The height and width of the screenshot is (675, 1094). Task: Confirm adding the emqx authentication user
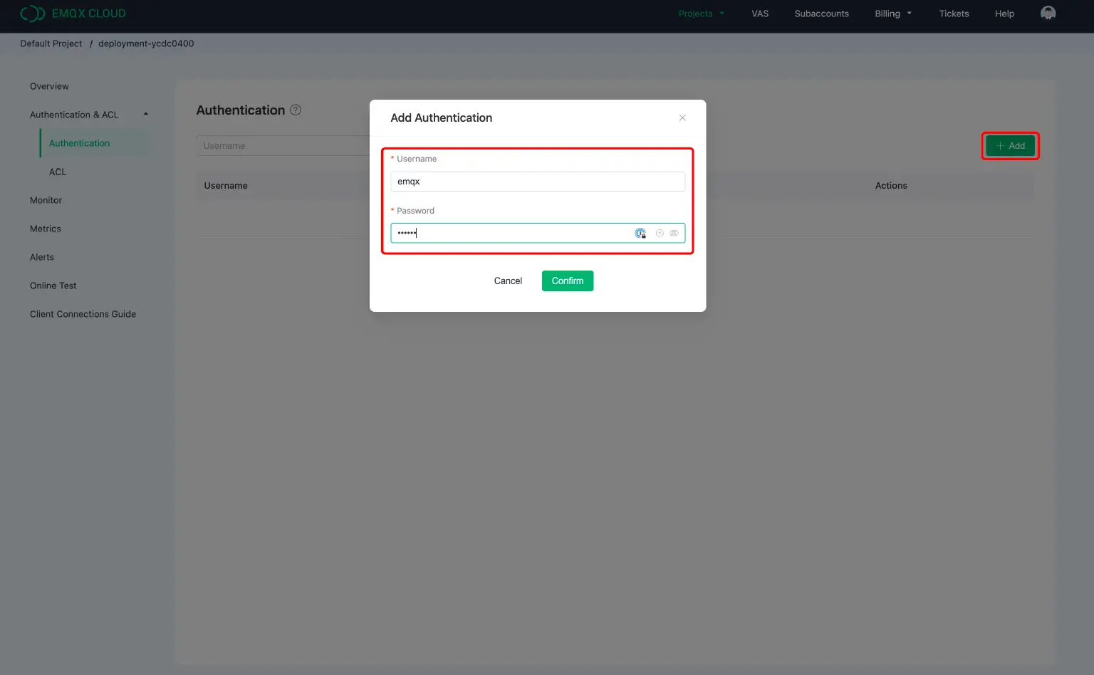click(567, 281)
